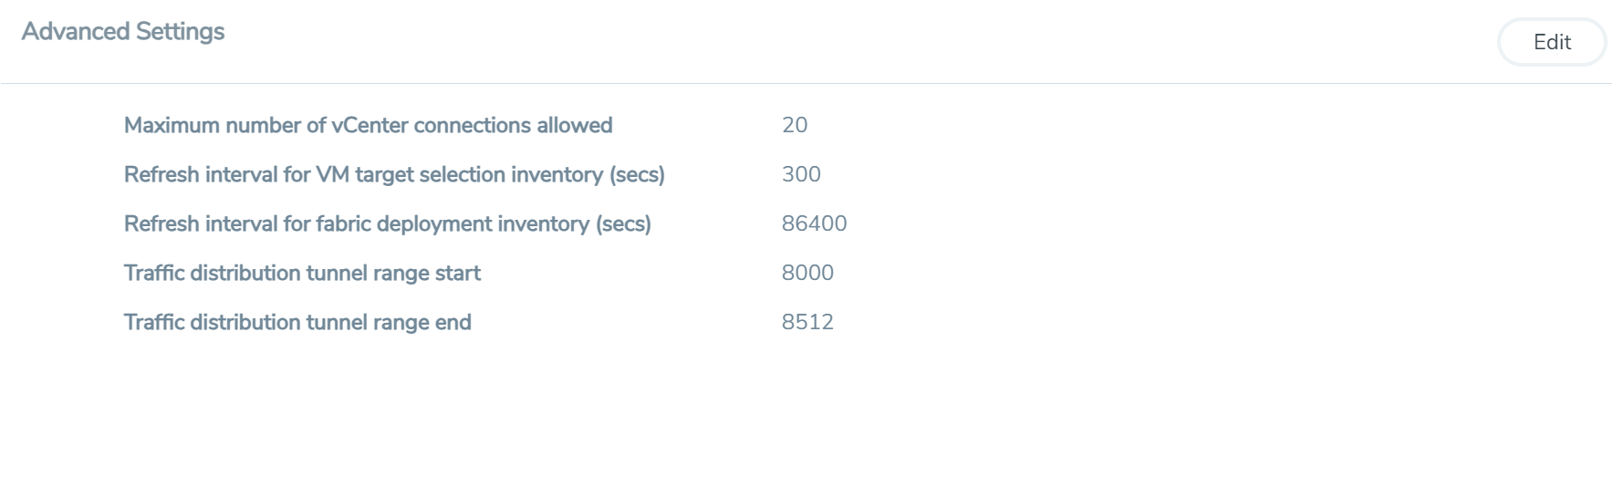This screenshot has width=1613, height=477.
Task: Click the word Settings in the page heading
Action: (x=180, y=32)
